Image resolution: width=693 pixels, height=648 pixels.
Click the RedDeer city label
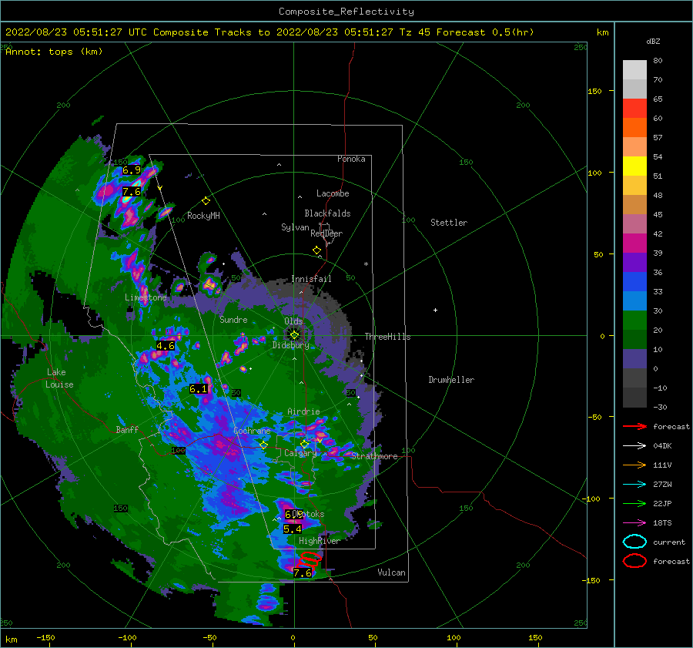pyautogui.click(x=326, y=233)
